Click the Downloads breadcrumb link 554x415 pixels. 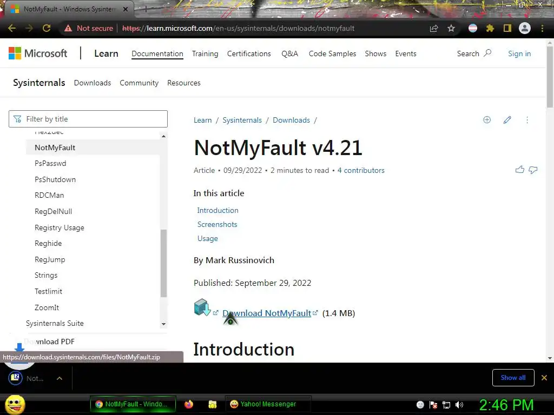click(291, 120)
